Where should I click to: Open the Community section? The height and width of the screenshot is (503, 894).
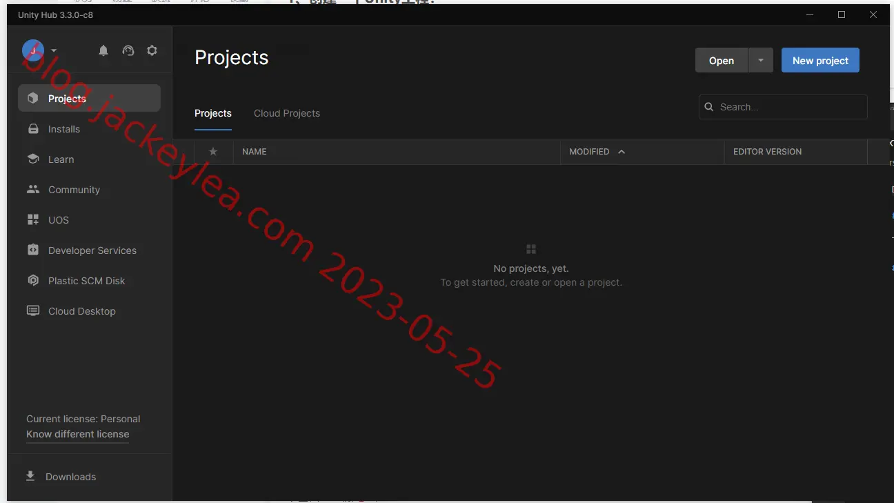(89, 190)
